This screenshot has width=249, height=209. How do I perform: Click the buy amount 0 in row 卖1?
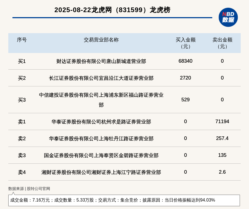click(x=185, y=121)
